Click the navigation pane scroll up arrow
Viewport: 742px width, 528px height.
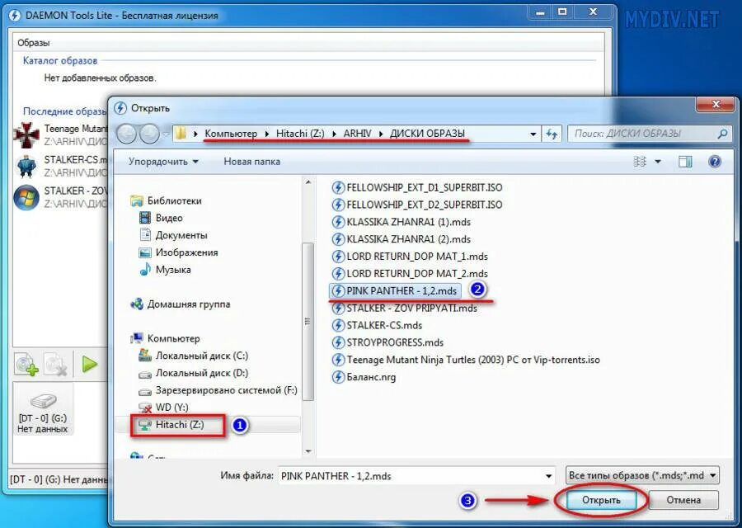tap(308, 182)
